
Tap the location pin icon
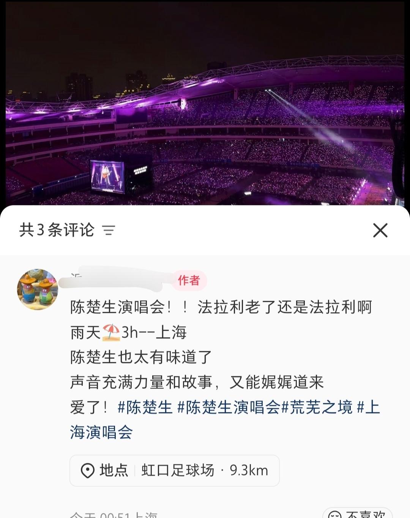coord(88,471)
